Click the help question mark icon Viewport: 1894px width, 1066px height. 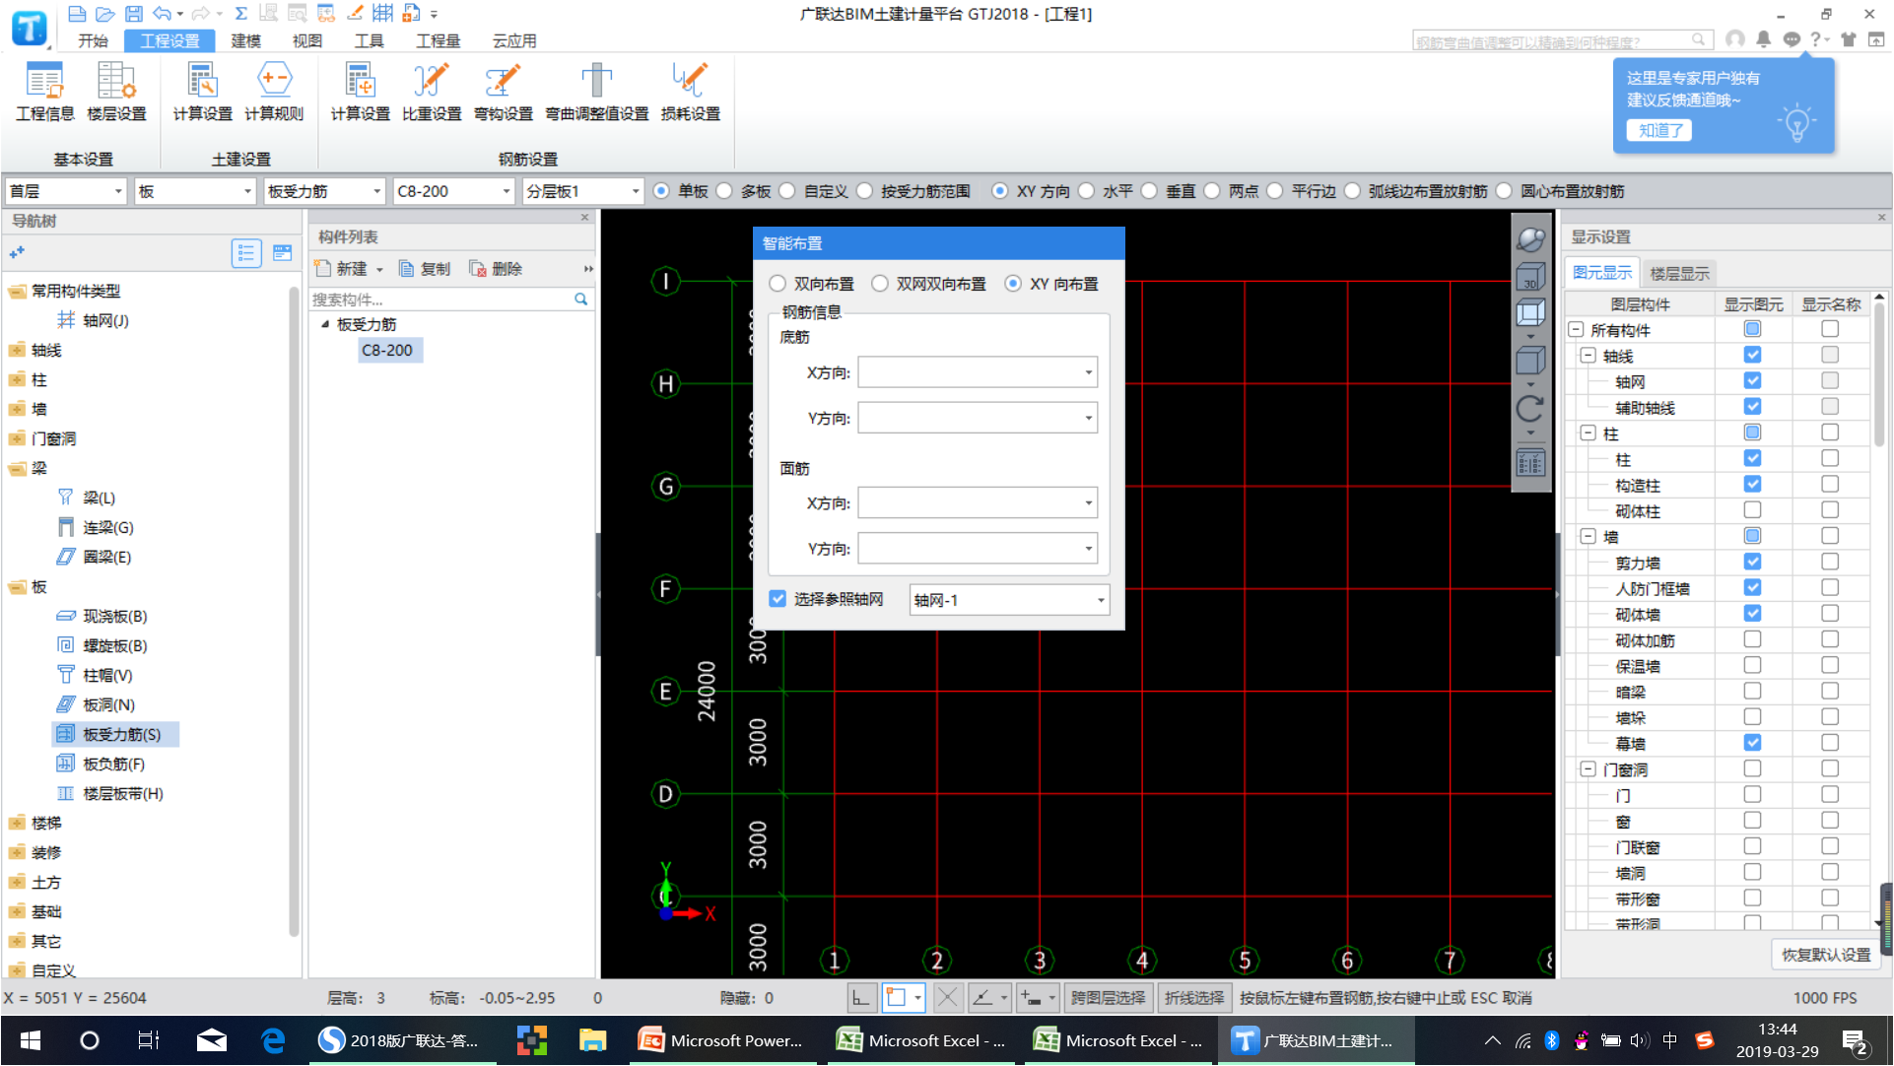tap(1815, 39)
